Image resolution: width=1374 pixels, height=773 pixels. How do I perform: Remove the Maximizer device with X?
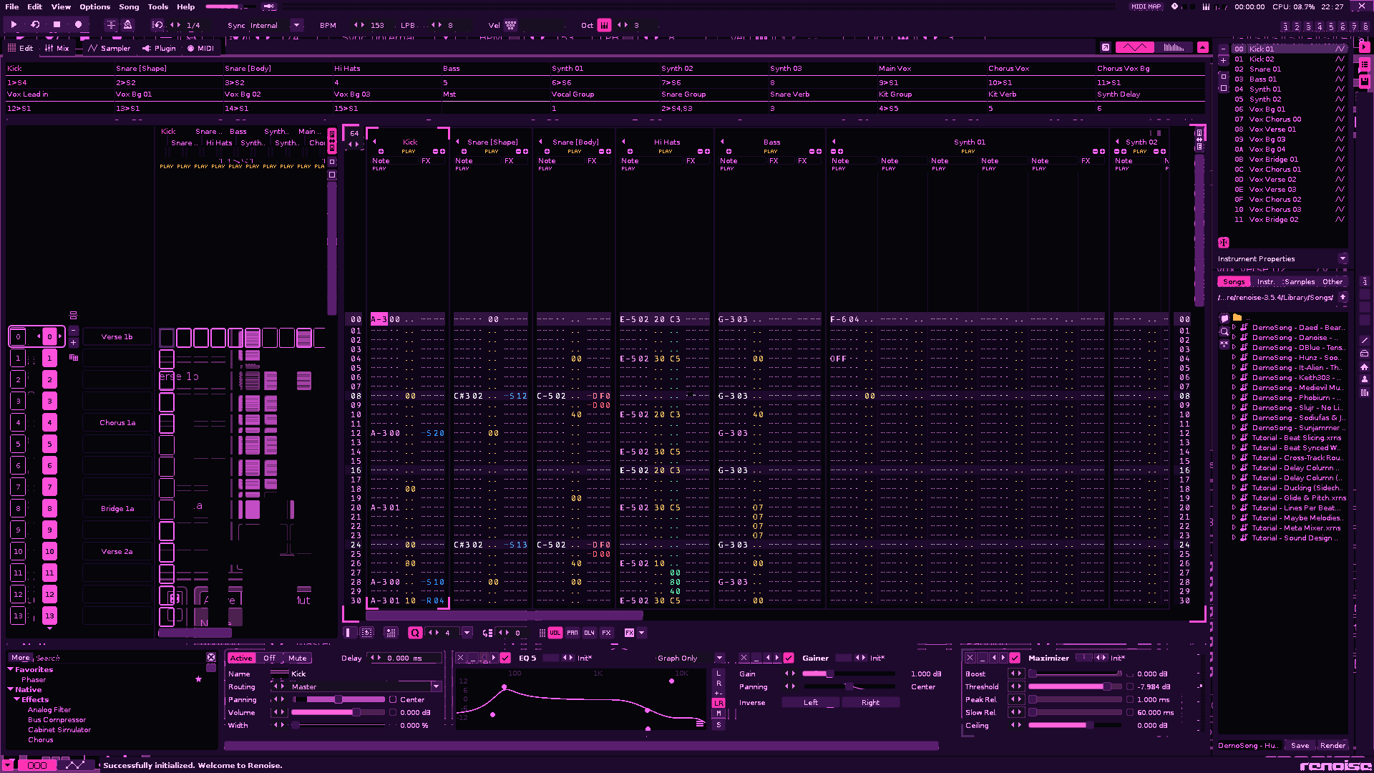tap(970, 658)
